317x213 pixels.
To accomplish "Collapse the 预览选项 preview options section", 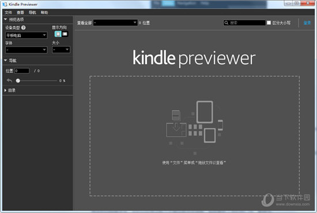I will (5, 20).
